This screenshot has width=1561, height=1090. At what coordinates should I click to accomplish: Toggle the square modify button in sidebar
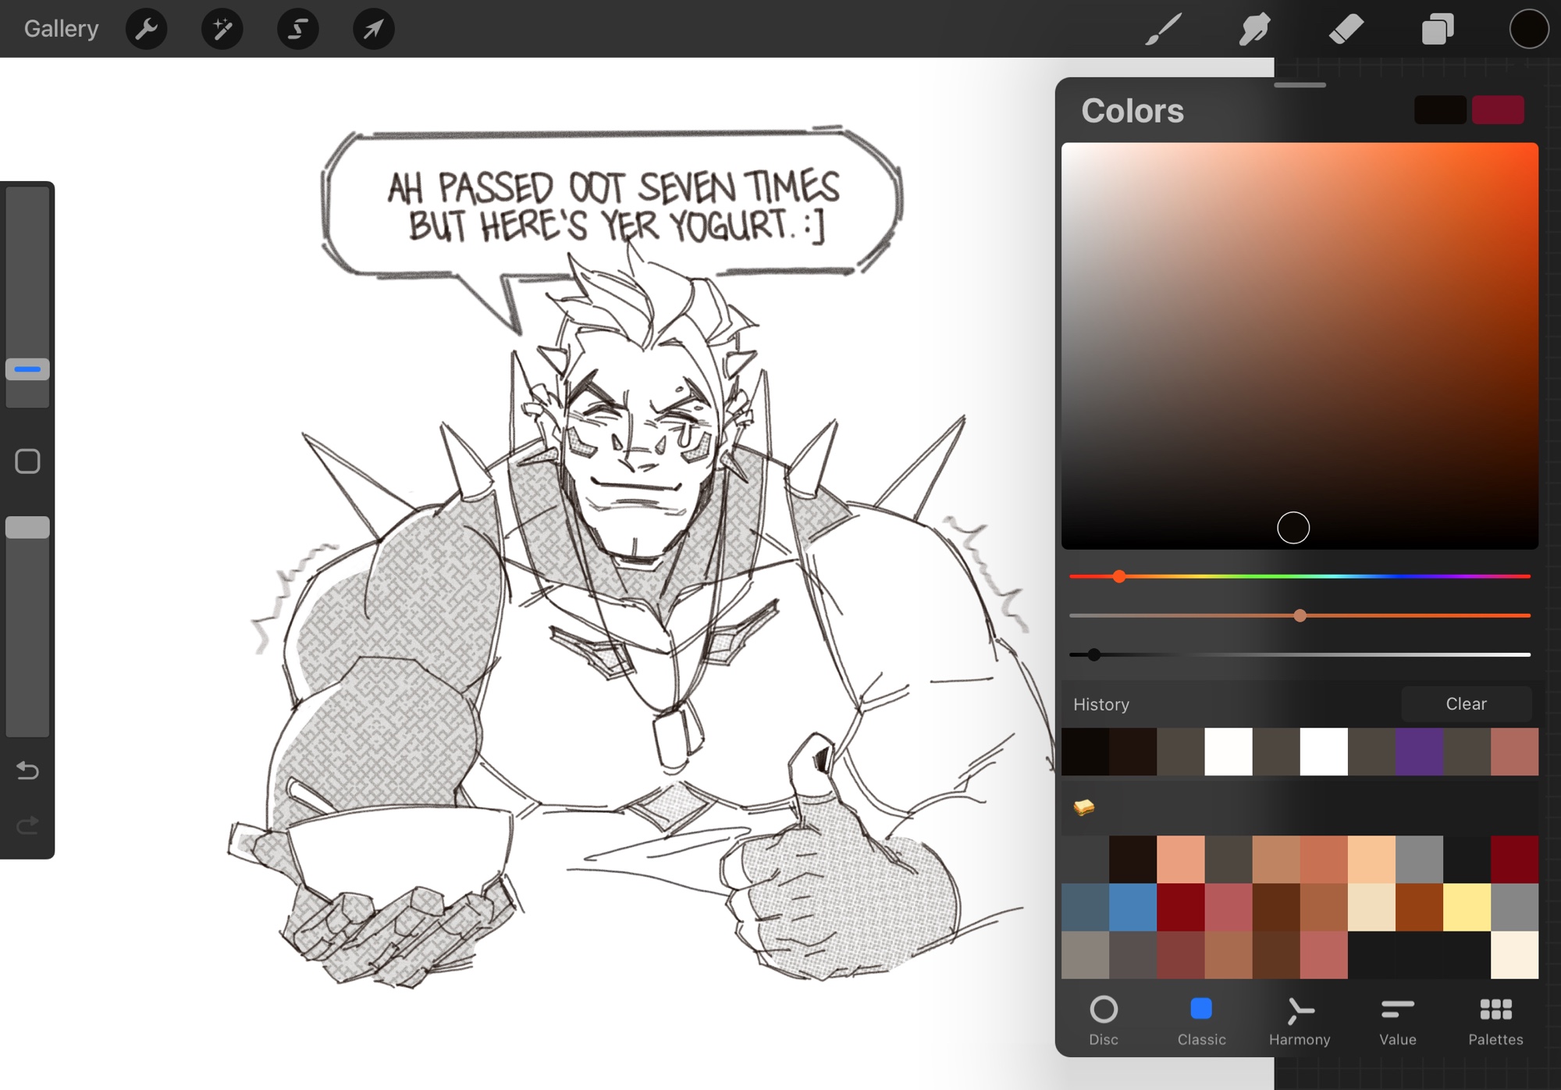pos(27,461)
